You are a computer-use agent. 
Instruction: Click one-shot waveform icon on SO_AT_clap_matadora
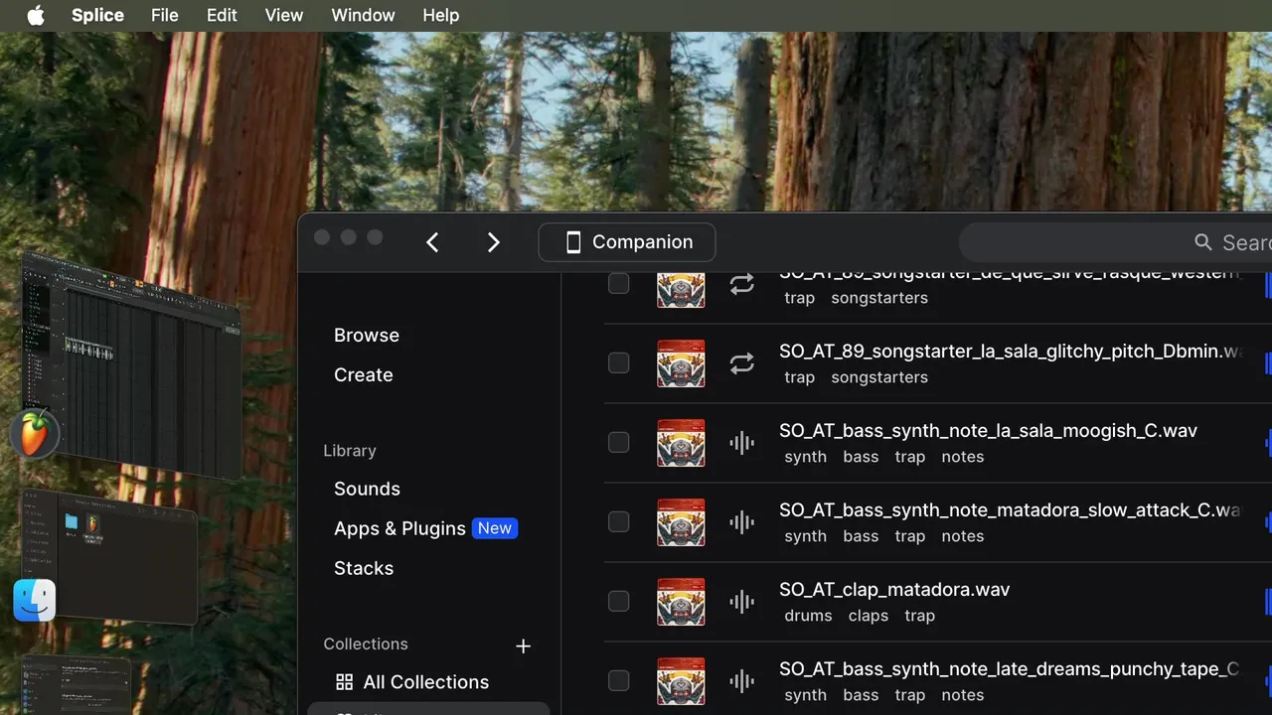pyautogui.click(x=742, y=602)
